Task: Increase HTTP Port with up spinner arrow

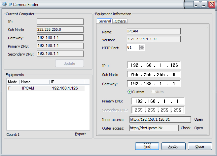Action: point(142,46)
